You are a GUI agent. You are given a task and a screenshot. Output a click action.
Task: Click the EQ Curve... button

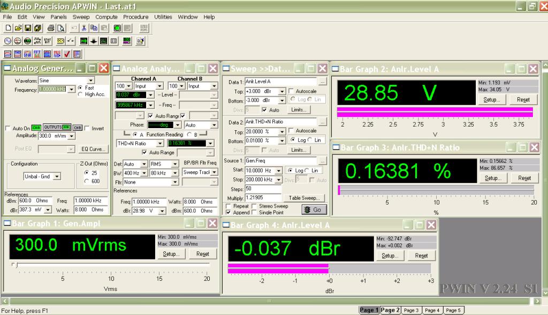click(93, 149)
